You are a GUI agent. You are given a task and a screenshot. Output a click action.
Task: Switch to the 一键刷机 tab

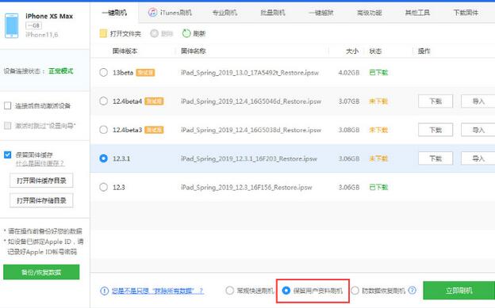click(114, 13)
